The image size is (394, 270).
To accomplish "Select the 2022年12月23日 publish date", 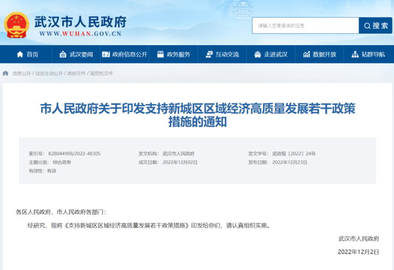I will point(290,162).
